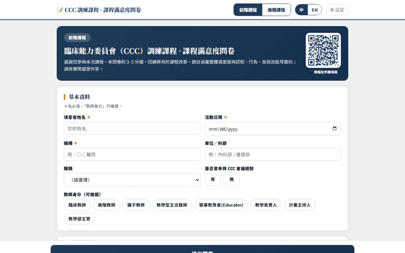Toggle the 臨床教師 identity chip
Screen dimensions: 405x253
[77, 205]
